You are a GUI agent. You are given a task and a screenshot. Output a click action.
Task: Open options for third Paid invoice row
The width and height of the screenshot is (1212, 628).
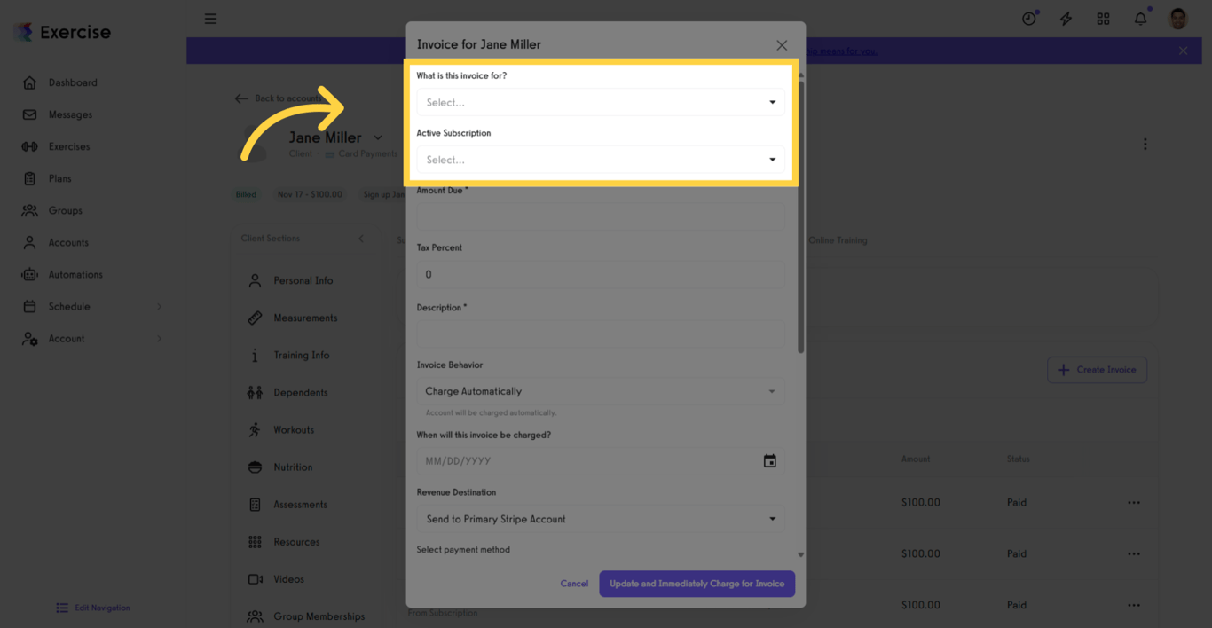[x=1134, y=605]
